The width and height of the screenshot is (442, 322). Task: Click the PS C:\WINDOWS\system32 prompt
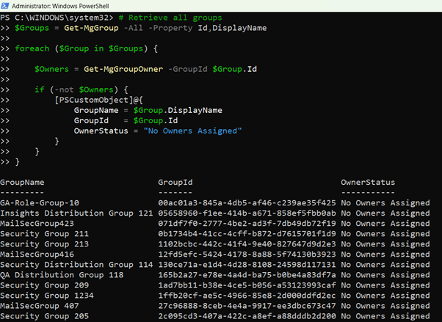54,18
